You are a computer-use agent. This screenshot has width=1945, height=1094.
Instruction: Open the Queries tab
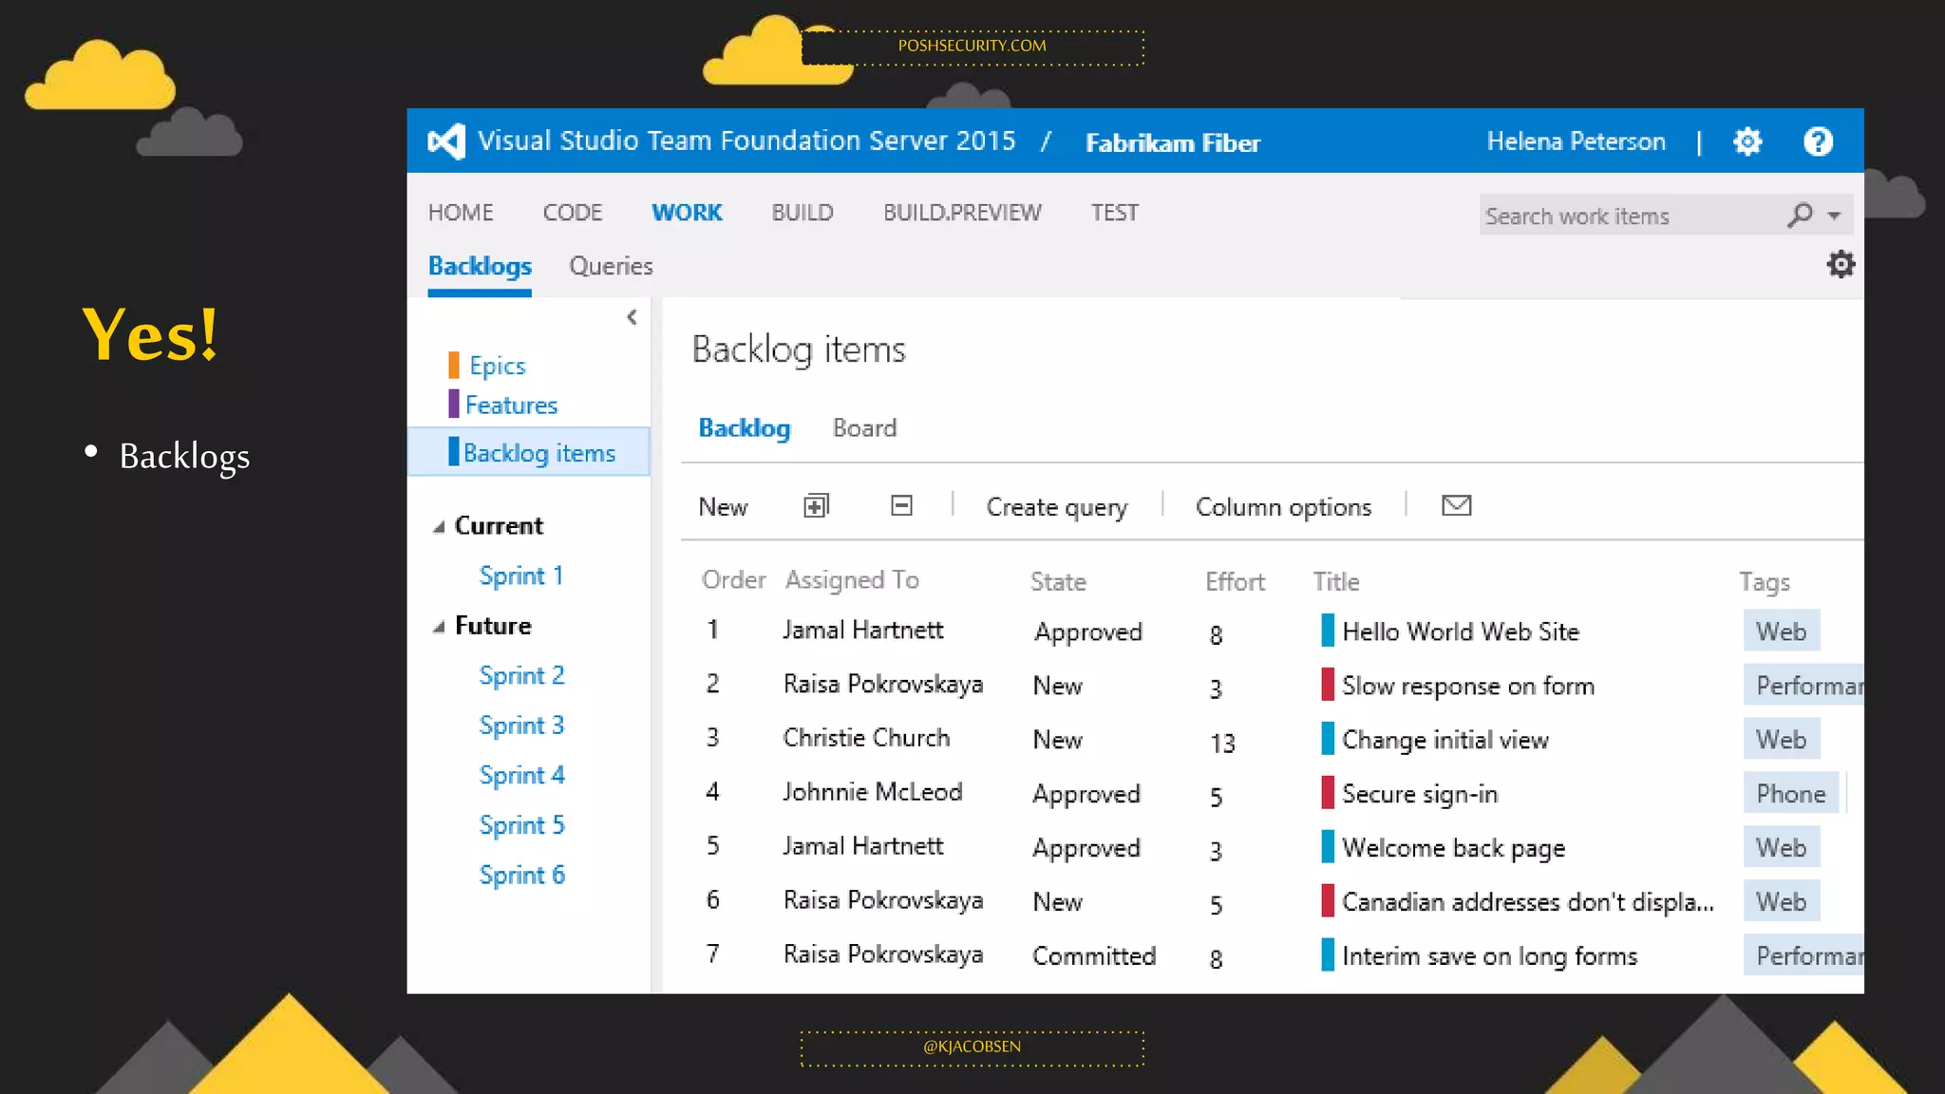coord(611,267)
